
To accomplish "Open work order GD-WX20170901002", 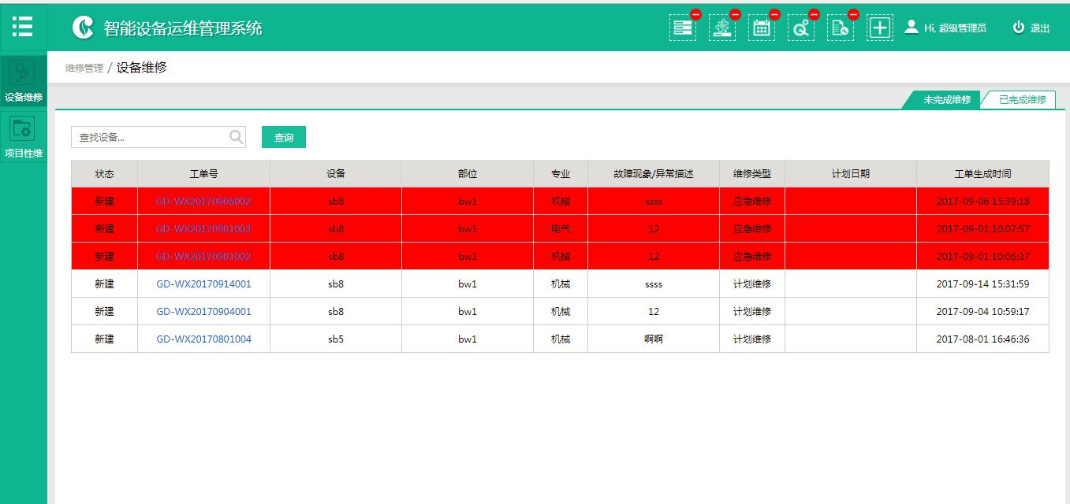I will pos(203,256).
